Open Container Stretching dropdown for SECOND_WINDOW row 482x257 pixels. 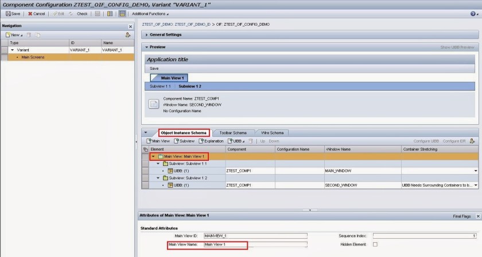(x=475, y=185)
